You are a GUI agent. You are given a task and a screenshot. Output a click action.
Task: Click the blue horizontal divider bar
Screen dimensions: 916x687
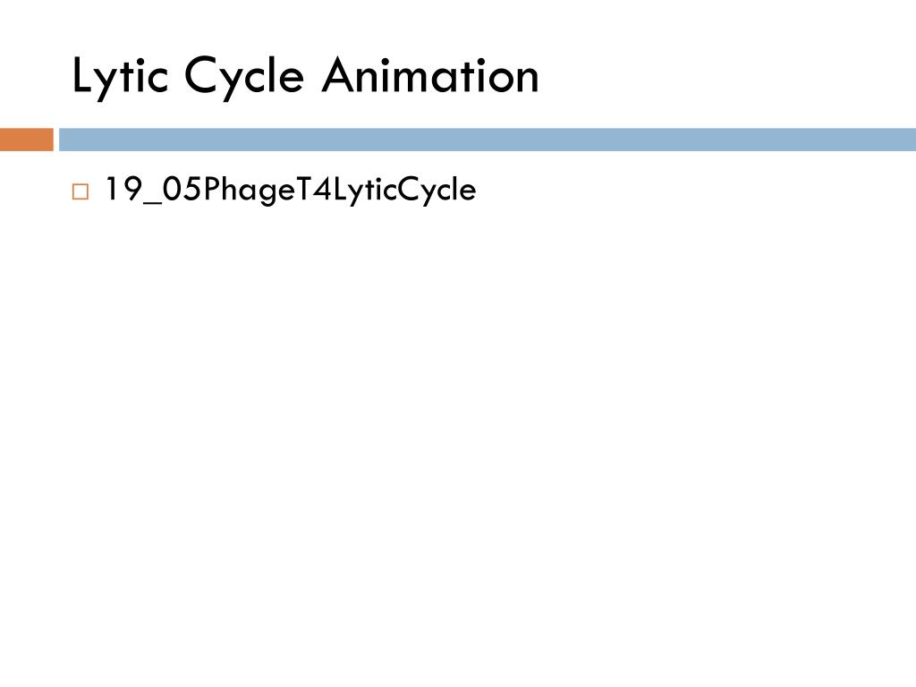click(488, 140)
